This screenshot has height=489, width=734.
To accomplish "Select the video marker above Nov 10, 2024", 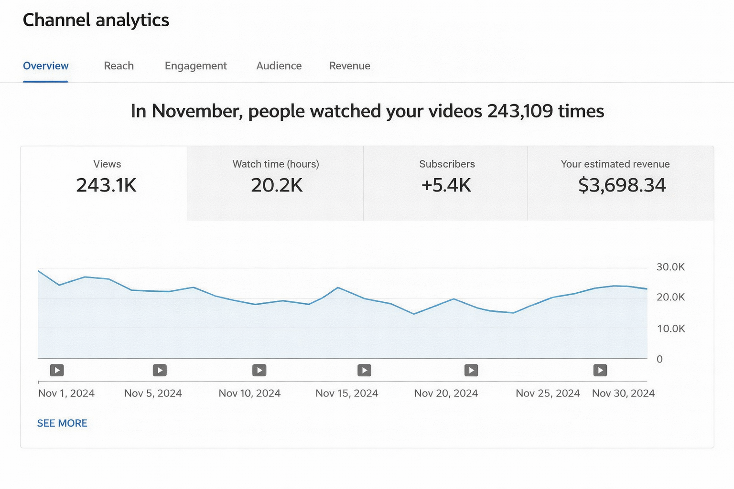I will click(x=259, y=370).
